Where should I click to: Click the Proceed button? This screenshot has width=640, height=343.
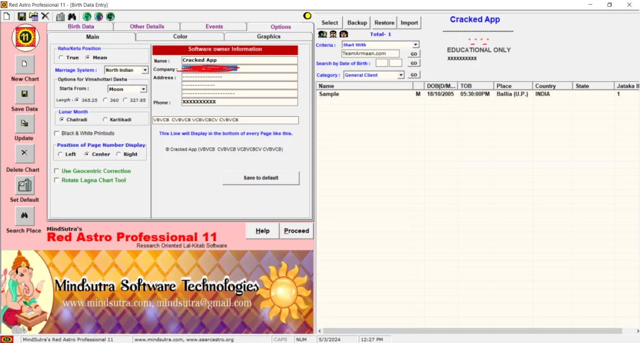coord(296,231)
